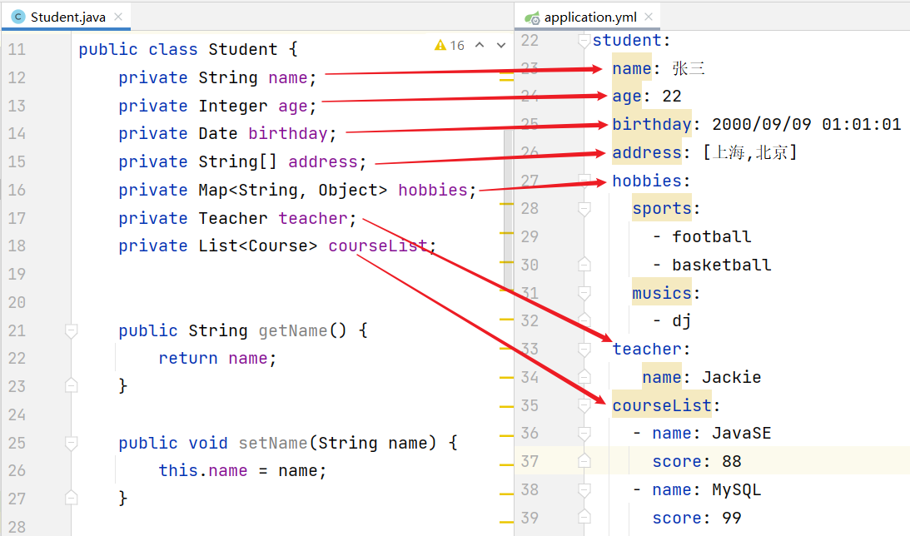Image resolution: width=910 pixels, height=536 pixels.
Task: Click the 'MySQL' course name value
Action: (x=736, y=490)
